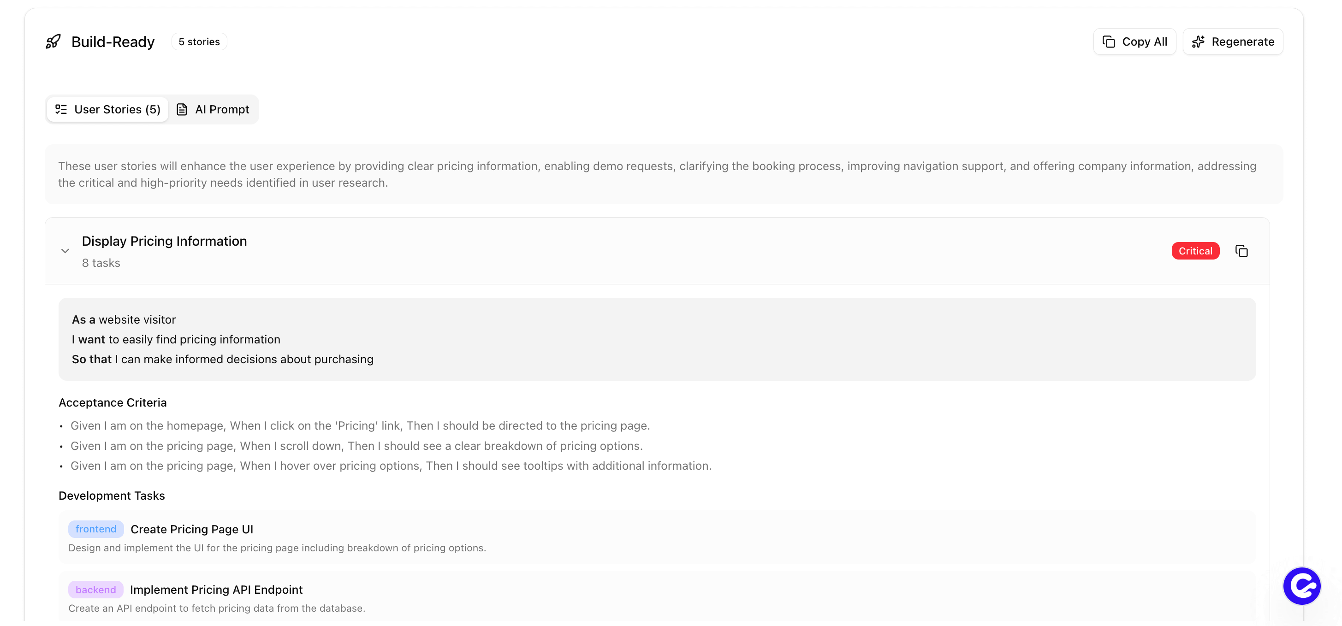Screen dimensions: 1342x626
Task: Click the sparkle icon in Regenerate
Action: pos(1198,41)
